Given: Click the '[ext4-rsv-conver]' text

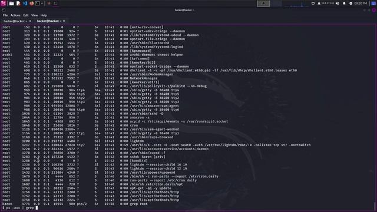Looking at the screenshot, I should (x=147, y=28).
